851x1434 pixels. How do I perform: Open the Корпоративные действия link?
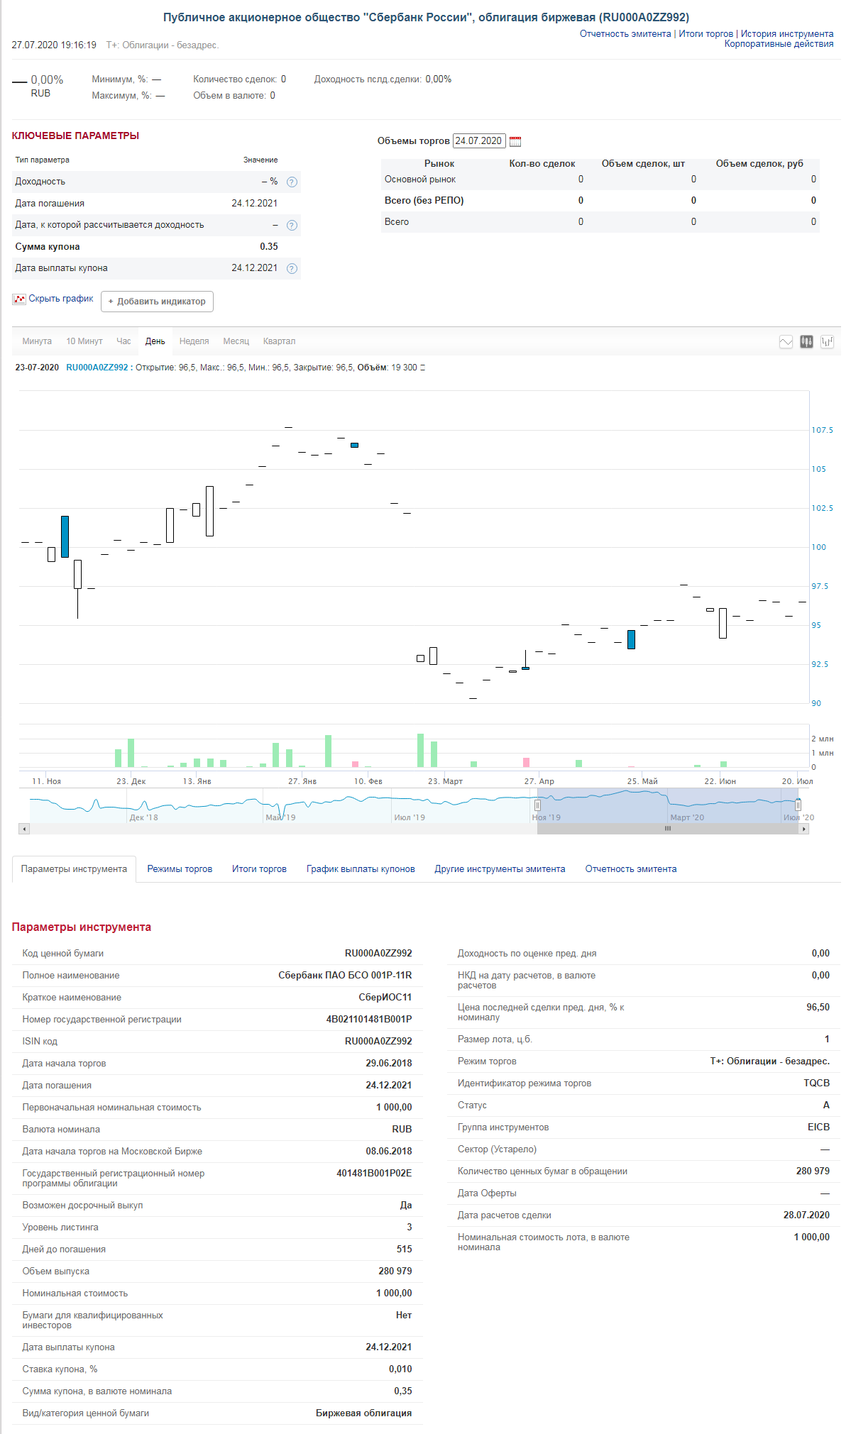point(779,44)
